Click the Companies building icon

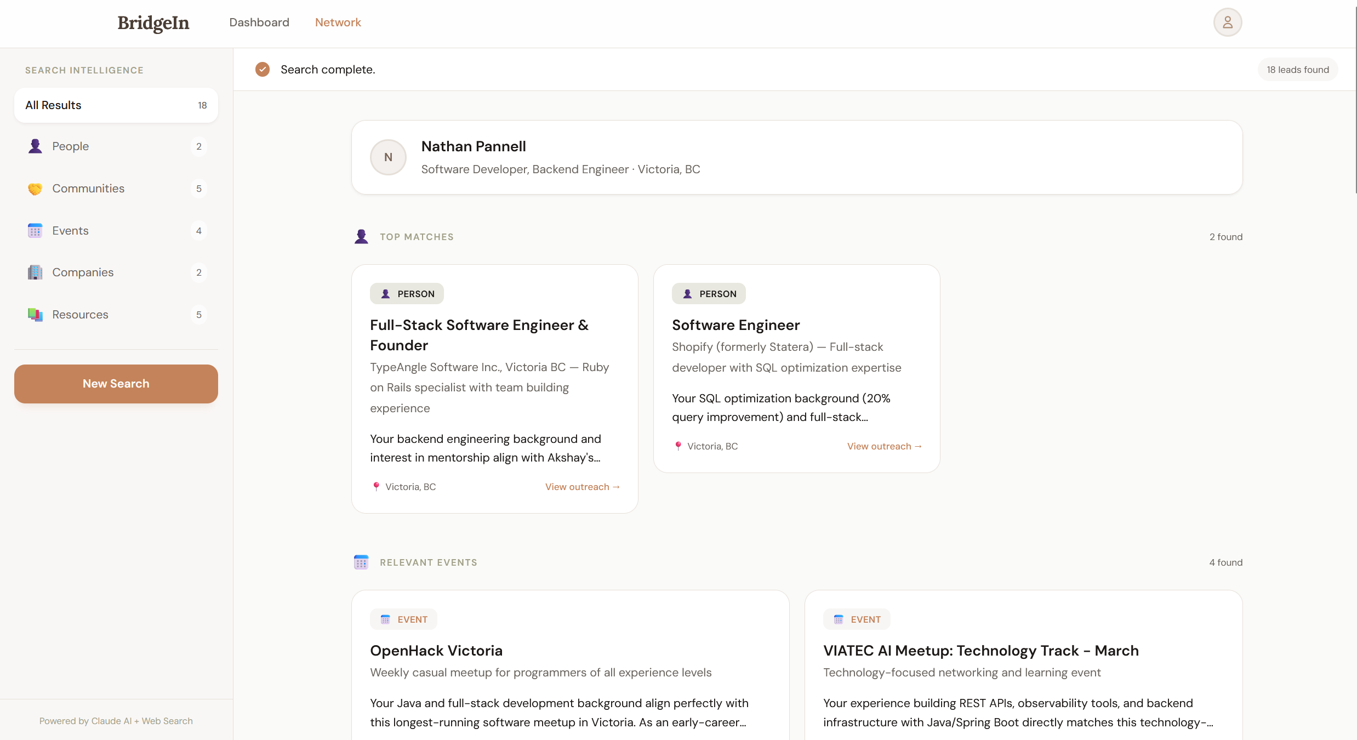(35, 272)
